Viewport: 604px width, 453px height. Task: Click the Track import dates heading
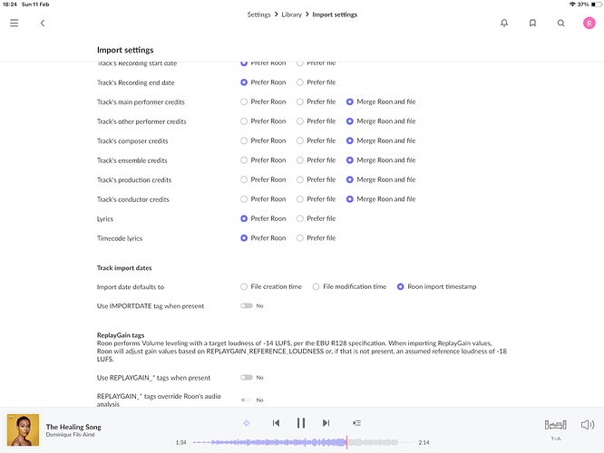tap(124, 268)
